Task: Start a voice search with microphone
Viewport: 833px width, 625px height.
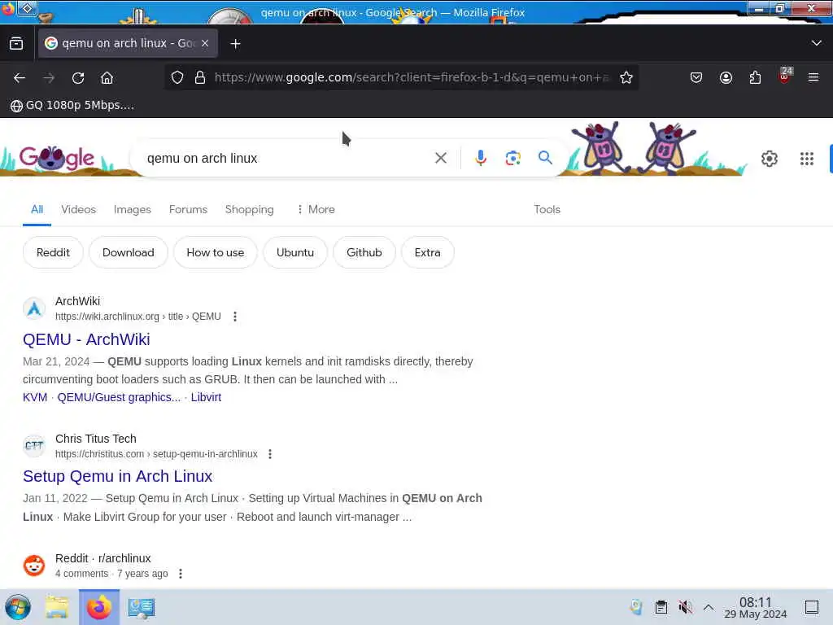Action: [480, 158]
